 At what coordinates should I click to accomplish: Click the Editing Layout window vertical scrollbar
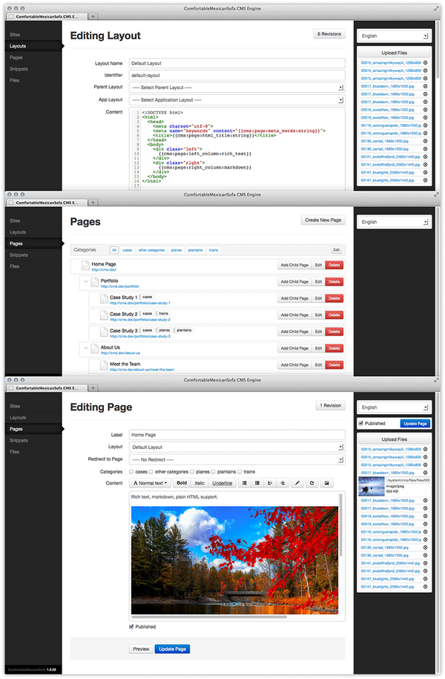(x=438, y=50)
